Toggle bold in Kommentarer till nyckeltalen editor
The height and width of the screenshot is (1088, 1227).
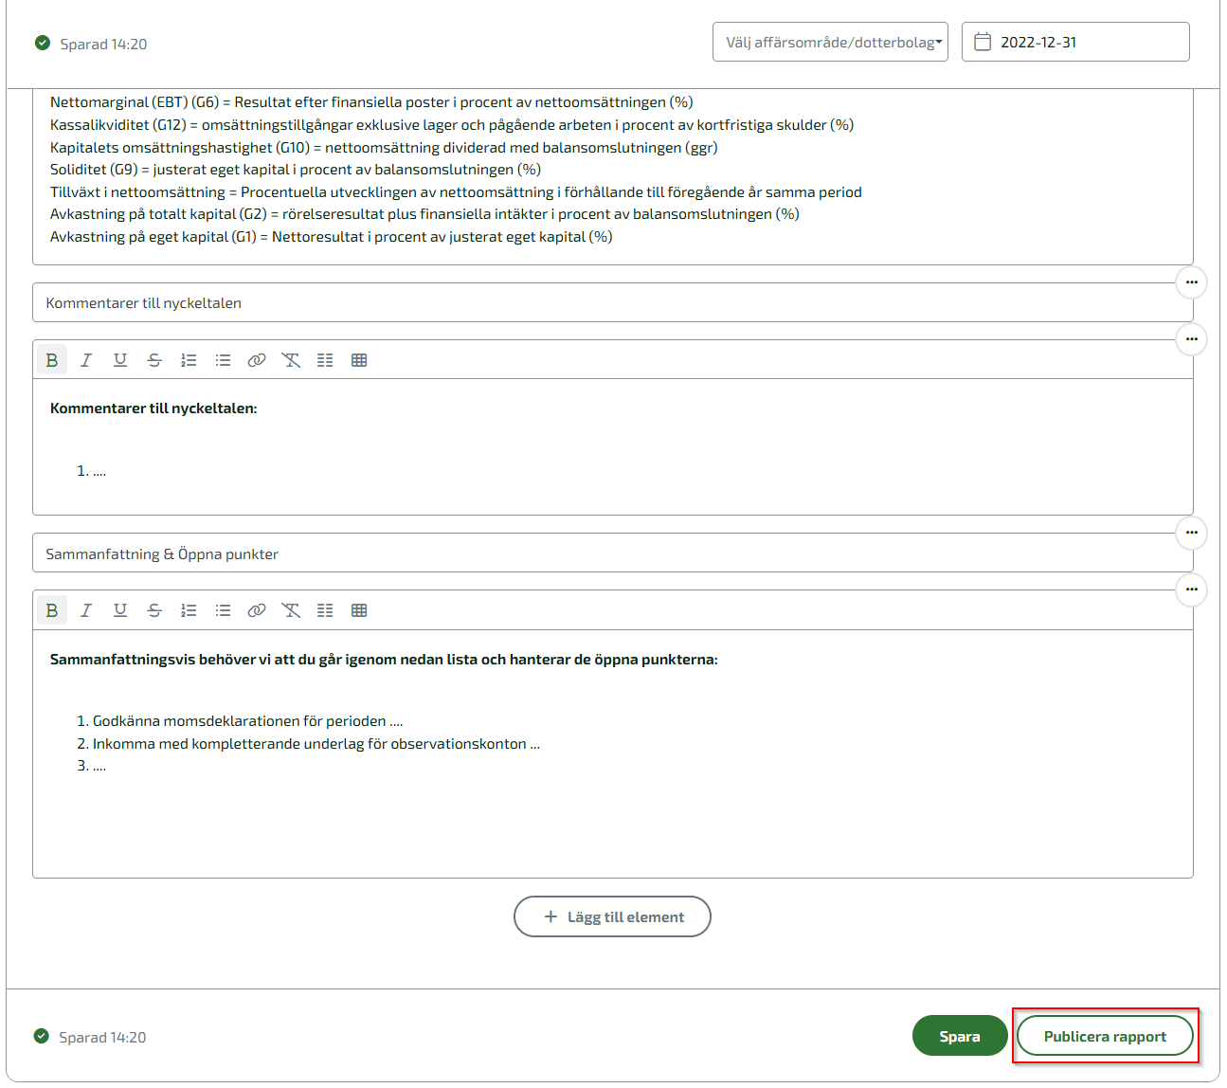(x=52, y=360)
